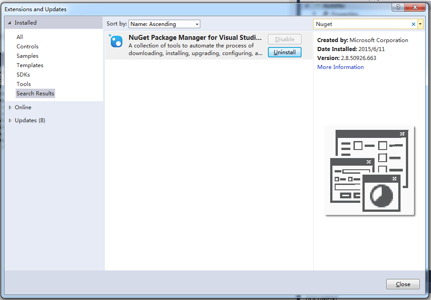Select the NuGet Package Manager for Visual Studio title
This screenshot has height=300, width=431.
coord(195,38)
